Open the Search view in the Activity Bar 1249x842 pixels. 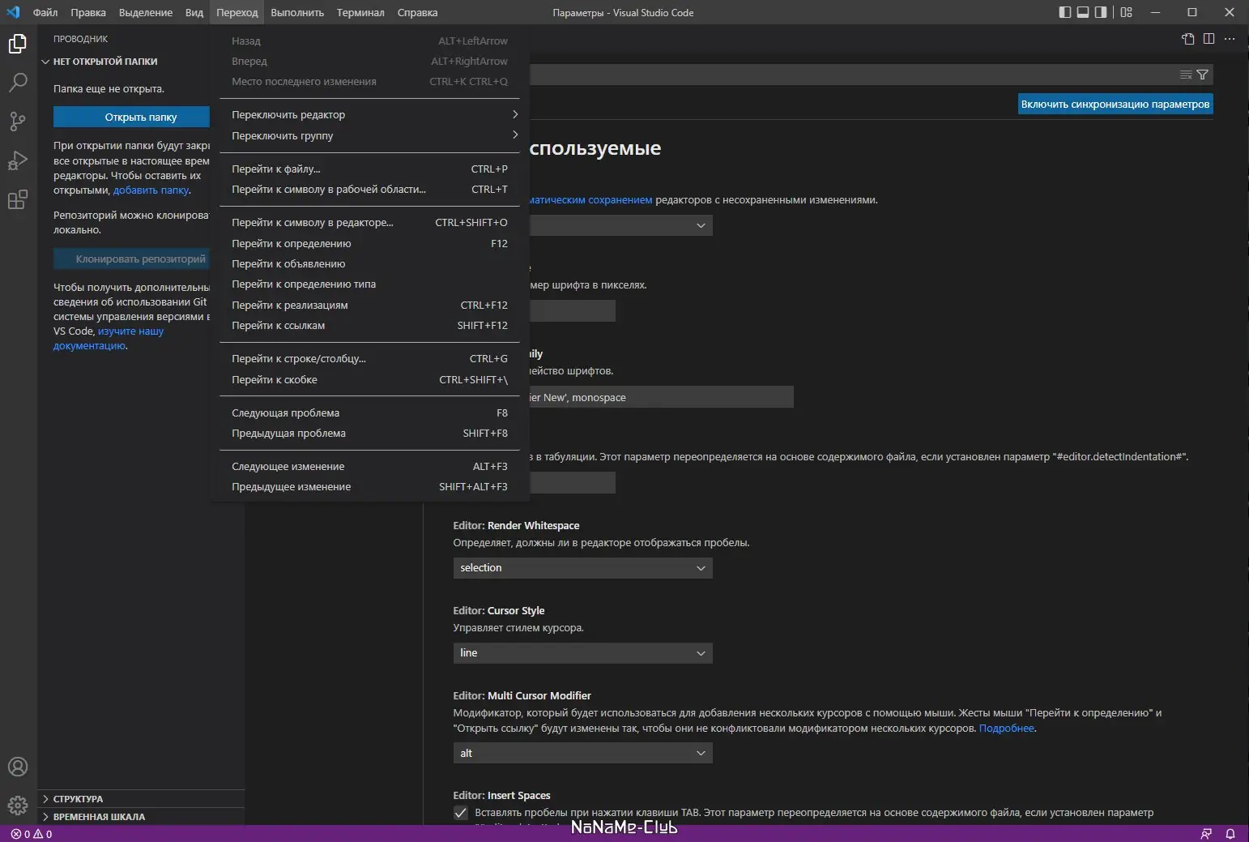coord(17,82)
